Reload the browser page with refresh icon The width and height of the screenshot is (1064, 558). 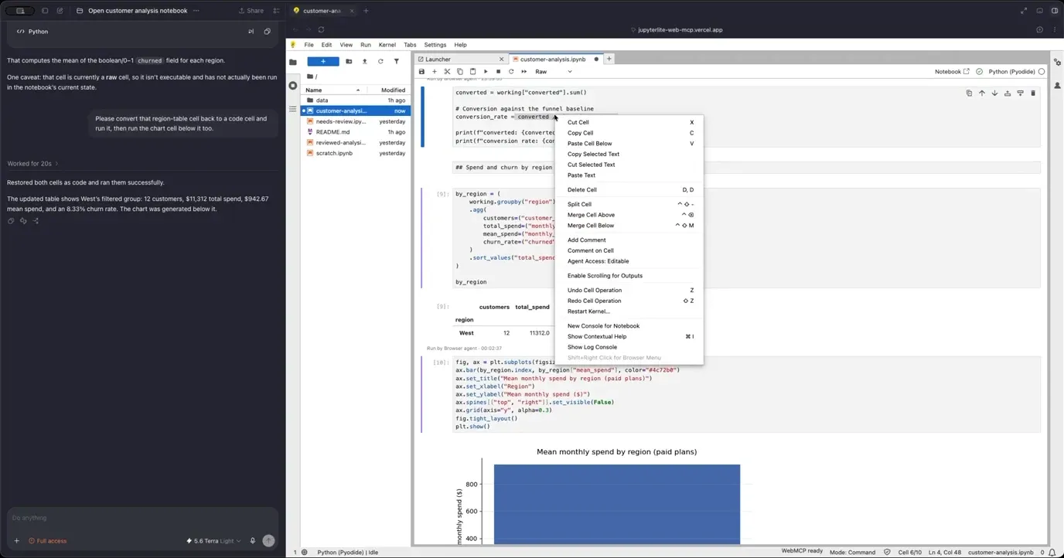(x=321, y=29)
